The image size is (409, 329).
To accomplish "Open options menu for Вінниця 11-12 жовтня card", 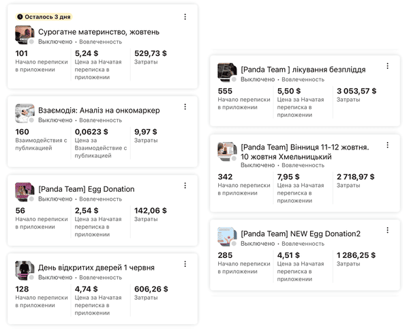I will (x=387, y=145).
